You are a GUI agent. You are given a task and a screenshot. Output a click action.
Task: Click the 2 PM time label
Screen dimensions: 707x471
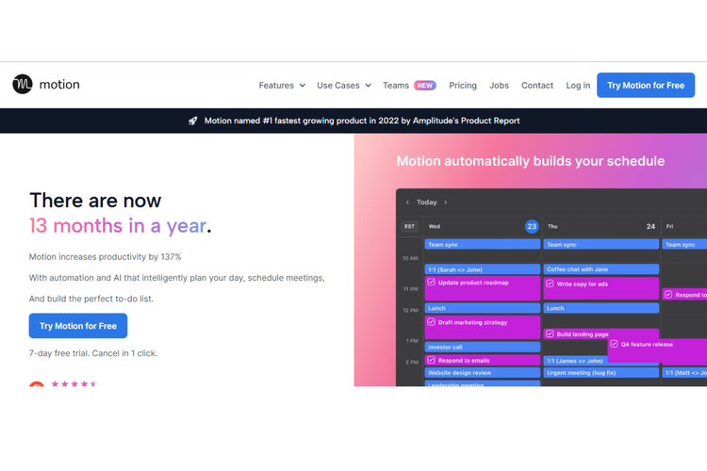[412, 362]
